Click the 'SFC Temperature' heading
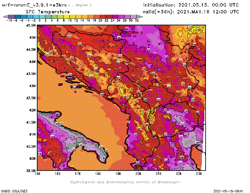Viewport: 250px width, 193px height. tap(48, 12)
